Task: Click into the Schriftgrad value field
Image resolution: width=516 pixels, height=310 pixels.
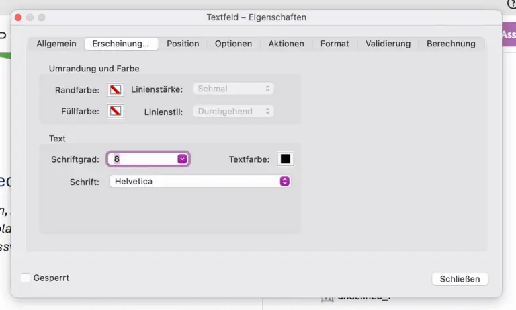Action: (x=142, y=159)
